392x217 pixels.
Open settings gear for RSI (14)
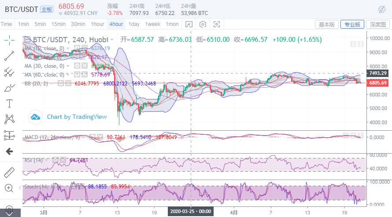tap(55, 160)
